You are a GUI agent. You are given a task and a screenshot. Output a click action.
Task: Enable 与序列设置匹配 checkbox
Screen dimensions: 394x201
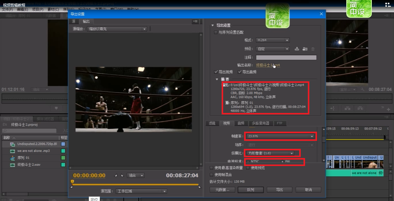tap(216, 32)
